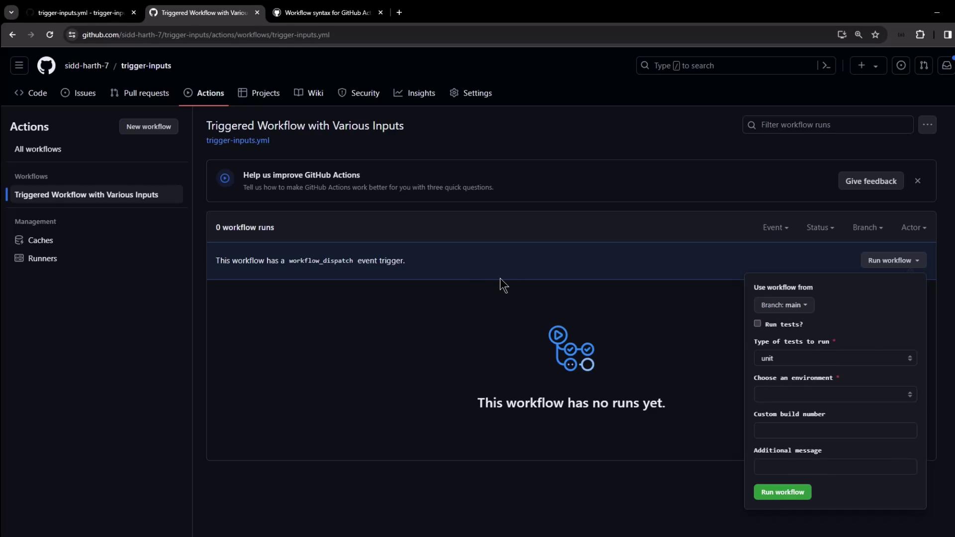The width and height of the screenshot is (955, 537).
Task: Click the Custom build number field
Action: 835,431
